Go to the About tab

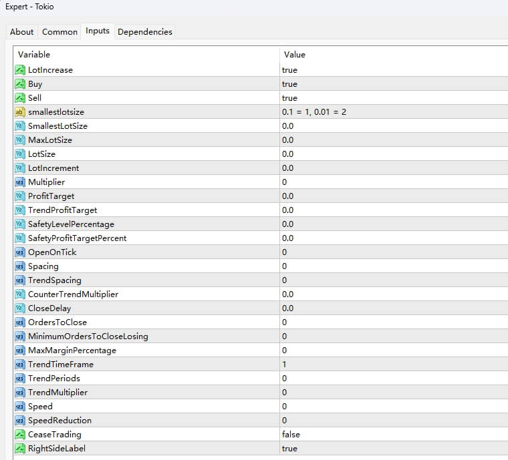coord(21,32)
